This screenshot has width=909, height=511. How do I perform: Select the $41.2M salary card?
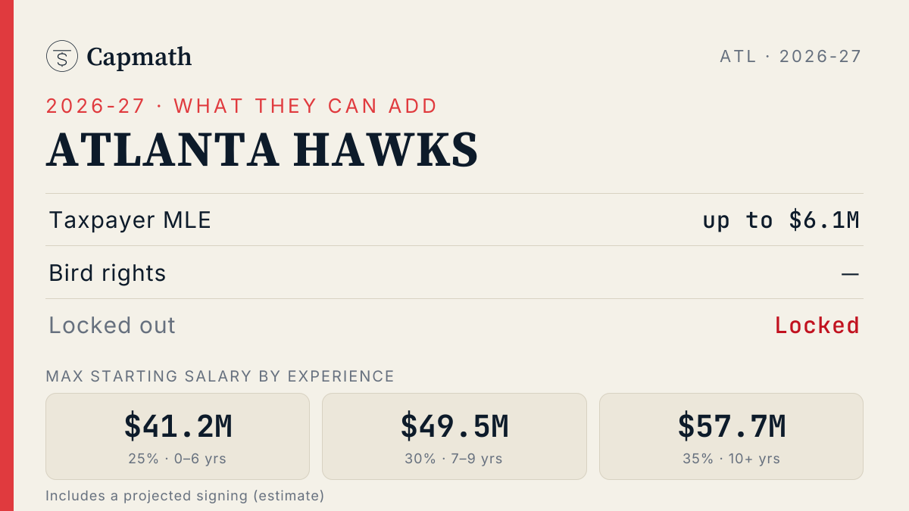pyautogui.click(x=178, y=436)
